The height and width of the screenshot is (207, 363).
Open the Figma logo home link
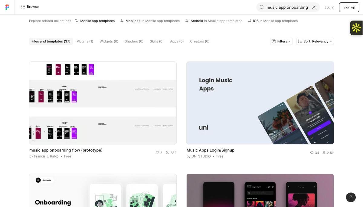7,7
